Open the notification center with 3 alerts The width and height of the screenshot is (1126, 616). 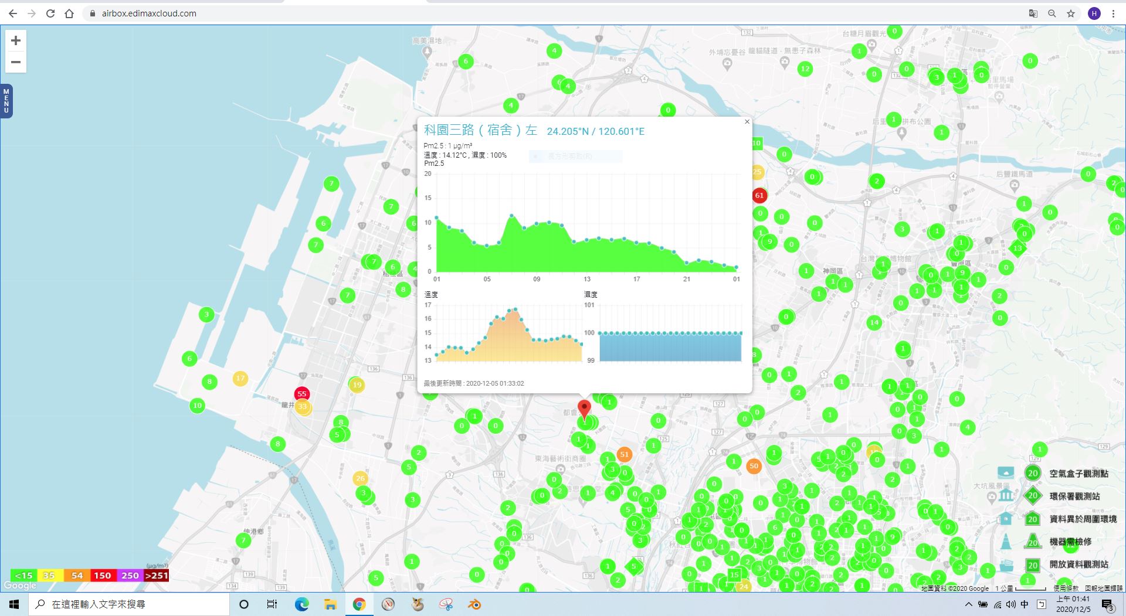click(1107, 605)
